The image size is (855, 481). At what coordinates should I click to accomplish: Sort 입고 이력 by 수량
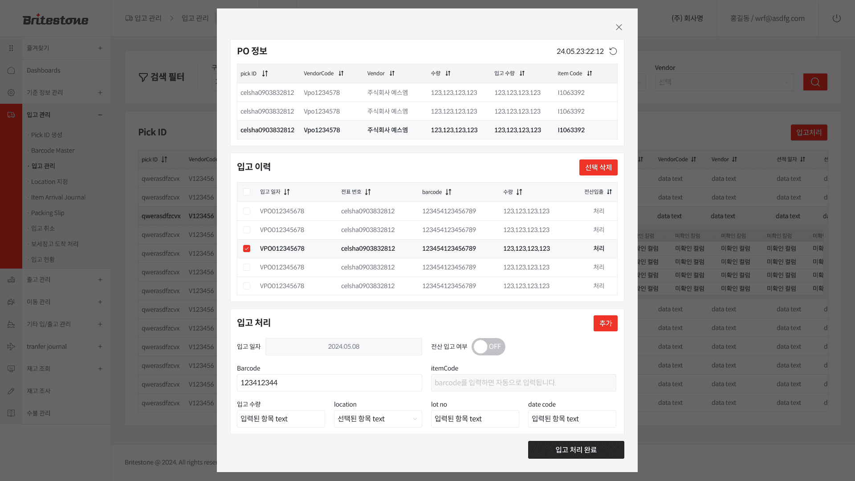click(519, 192)
